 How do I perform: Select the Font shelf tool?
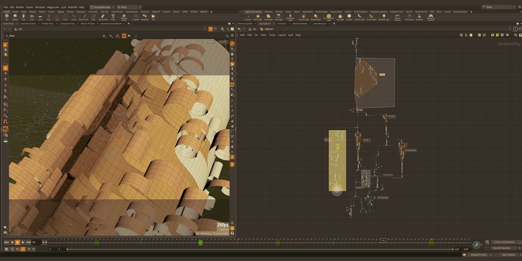pyautogui.click(x=113, y=17)
